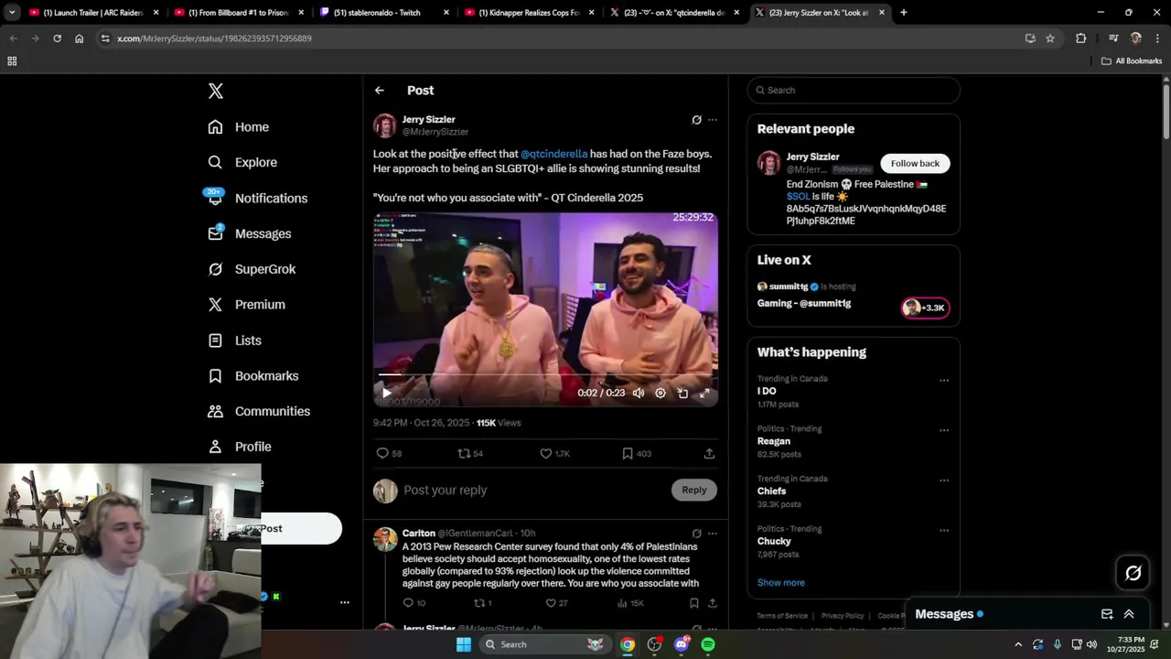Click Grok icon on Carlton's reply
Image resolution: width=1171 pixels, height=659 pixels.
pyautogui.click(x=696, y=534)
